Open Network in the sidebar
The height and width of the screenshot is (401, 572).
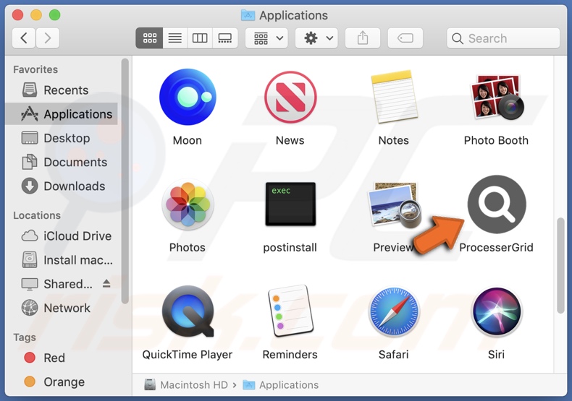62,308
